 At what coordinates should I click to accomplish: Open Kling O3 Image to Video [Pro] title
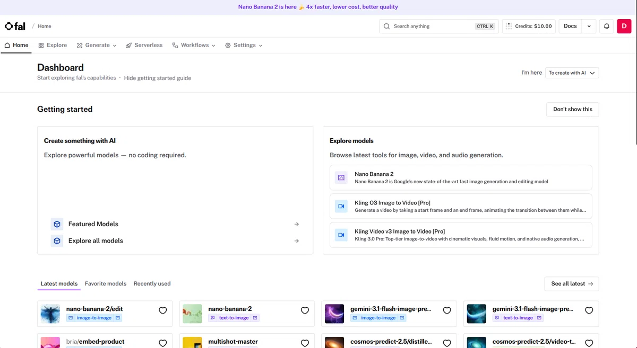392,203
